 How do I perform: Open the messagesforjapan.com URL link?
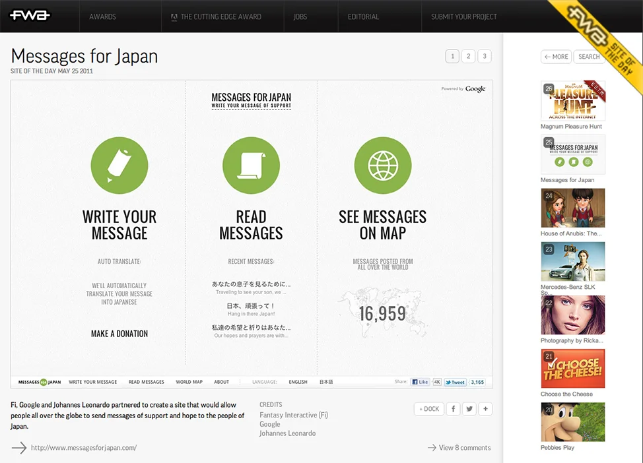(x=84, y=448)
